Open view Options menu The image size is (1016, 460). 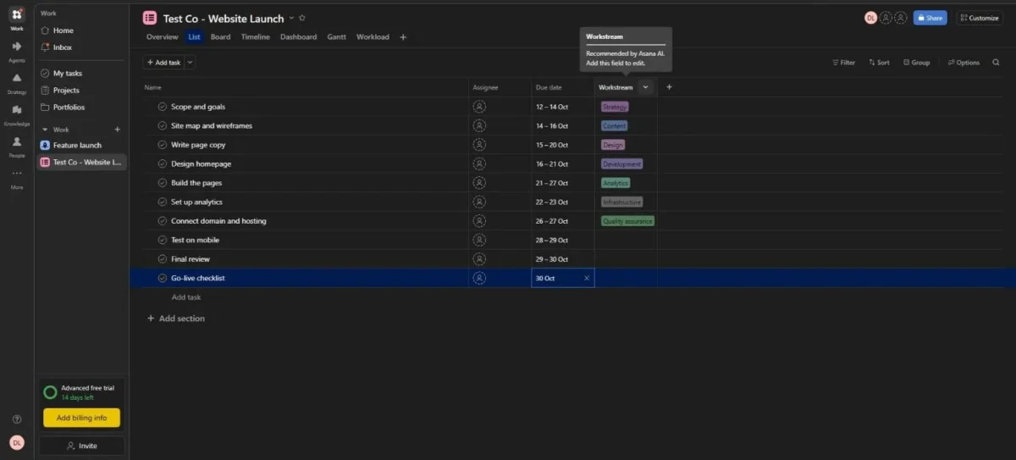coord(964,62)
